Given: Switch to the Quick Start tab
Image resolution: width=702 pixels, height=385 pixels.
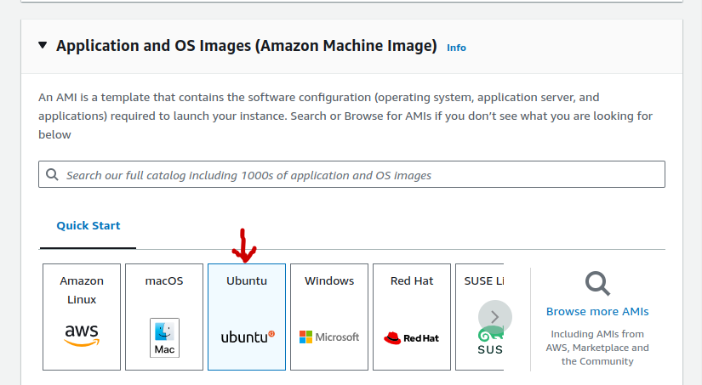Looking at the screenshot, I should [x=88, y=225].
